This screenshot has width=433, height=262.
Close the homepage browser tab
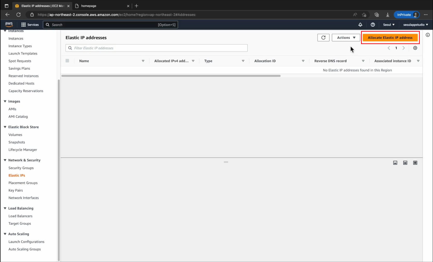[x=128, y=6]
